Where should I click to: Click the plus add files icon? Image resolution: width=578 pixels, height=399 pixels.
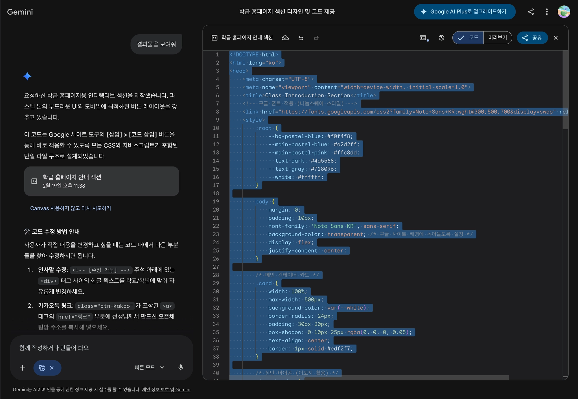point(23,368)
